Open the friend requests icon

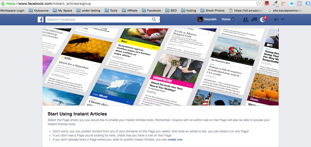(x=246, y=19)
